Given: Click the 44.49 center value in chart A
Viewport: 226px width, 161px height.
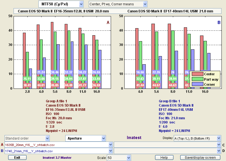Looking at the screenshot, I should pyautogui.click(x=69, y=85).
